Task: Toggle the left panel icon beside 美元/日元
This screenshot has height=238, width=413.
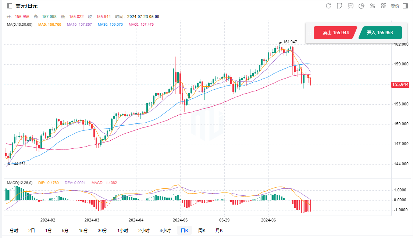Action: click(x=10, y=6)
